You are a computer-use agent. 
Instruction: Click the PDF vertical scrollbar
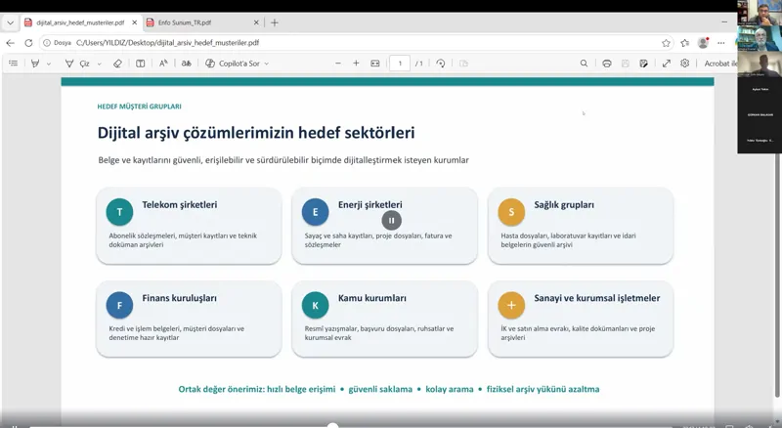[x=777, y=276]
